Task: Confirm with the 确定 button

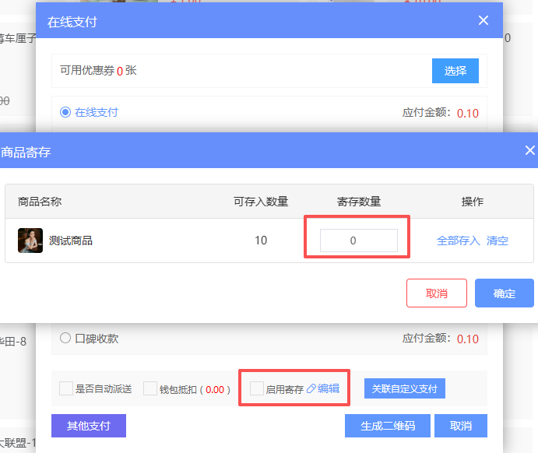Action: [504, 293]
